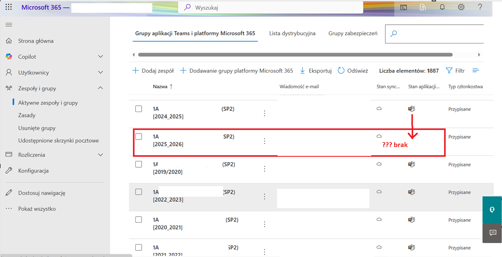Collapse the Zespoły i grupy section
The width and height of the screenshot is (502, 257).
(x=101, y=88)
